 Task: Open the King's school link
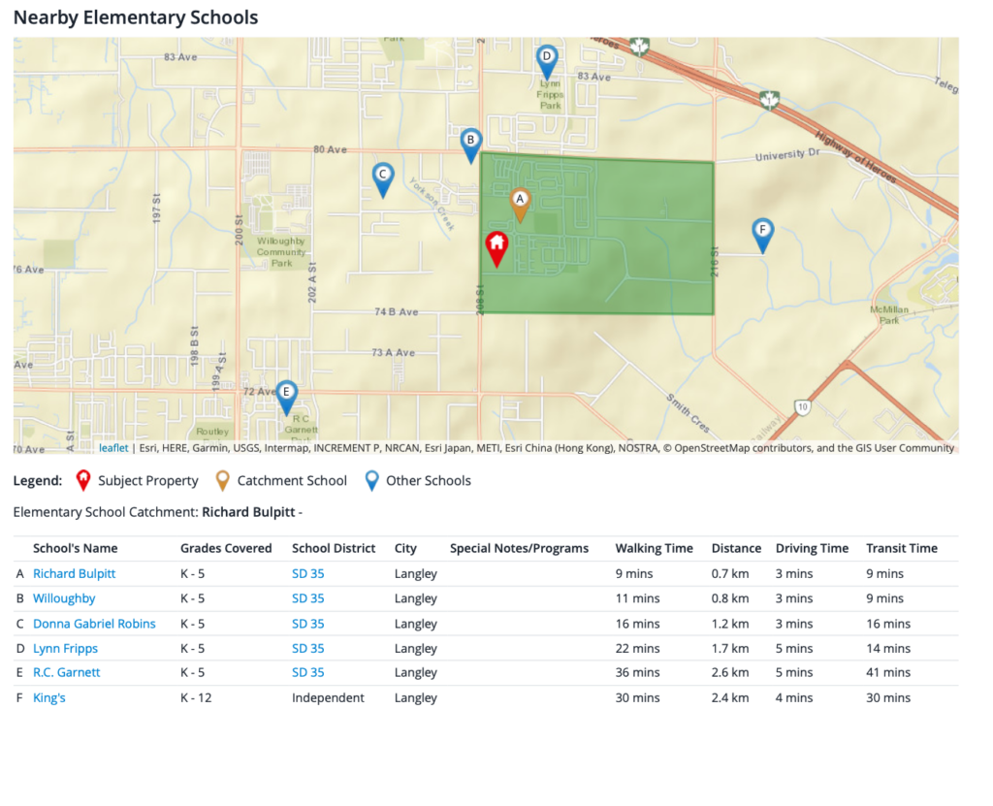49,697
